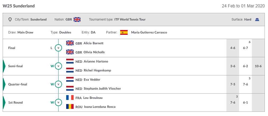Click the location pin icon
The image size is (268, 116).
click(10, 20)
